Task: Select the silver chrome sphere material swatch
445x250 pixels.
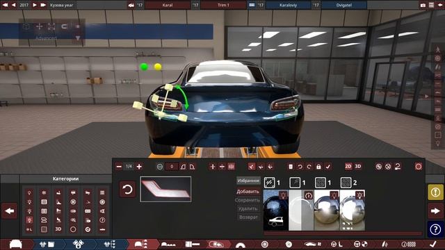Action: 353,210
